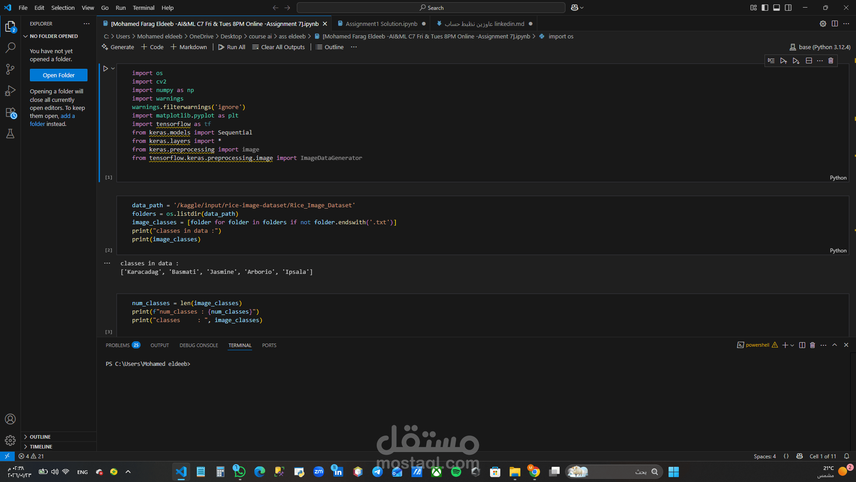Open the notebook Outline button

point(330,47)
